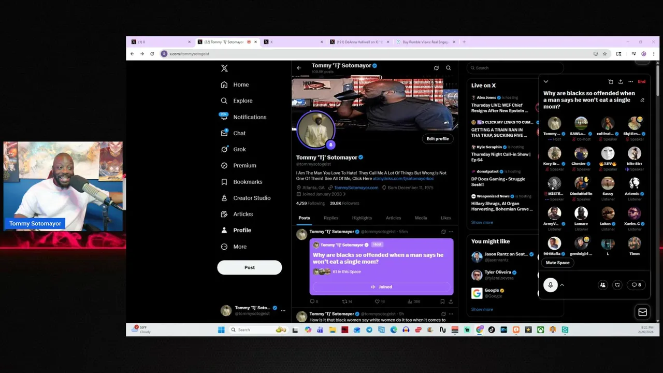
Task: Open Premium from the sidebar
Action: pyautogui.click(x=238, y=165)
